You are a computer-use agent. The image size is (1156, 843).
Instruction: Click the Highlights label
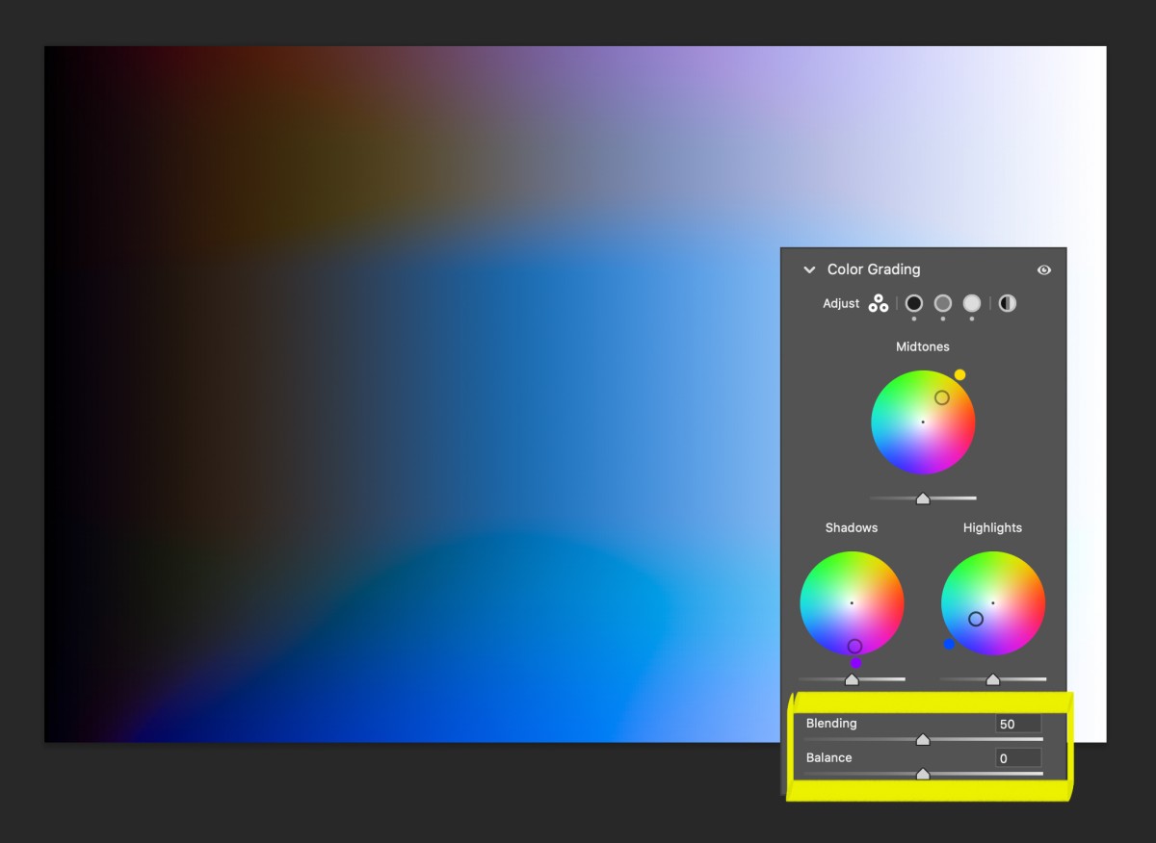click(992, 527)
